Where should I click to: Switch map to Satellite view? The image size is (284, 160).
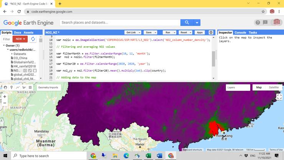tap(274, 87)
